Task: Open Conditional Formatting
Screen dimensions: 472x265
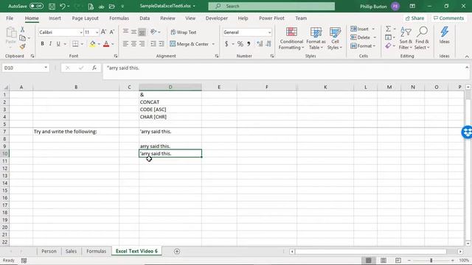Action: (291, 38)
